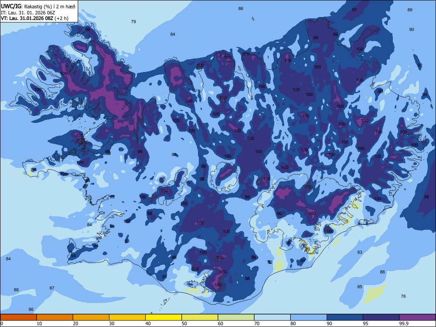Click the legend tick label 50 under the colorbar
The width and height of the screenshot is (436, 327).
(x=184, y=324)
